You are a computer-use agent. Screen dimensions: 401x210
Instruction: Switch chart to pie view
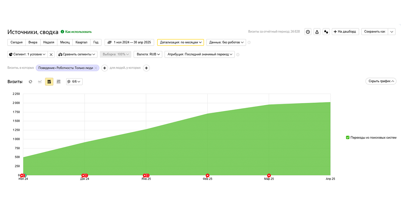30,81
